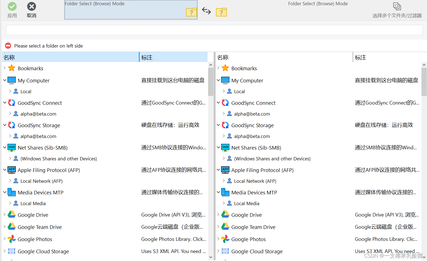Click 'Please select a folder on left side' message
The height and width of the screenshot is (261, 427).
48,46
